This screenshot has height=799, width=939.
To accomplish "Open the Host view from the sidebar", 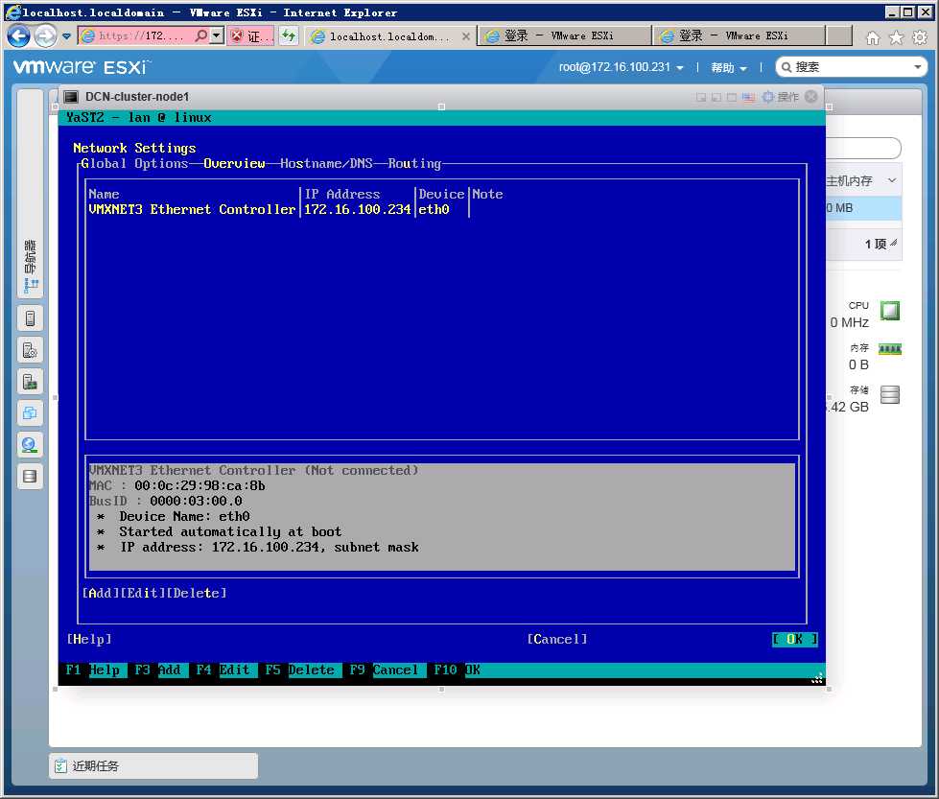I will [x=30, y=318].
